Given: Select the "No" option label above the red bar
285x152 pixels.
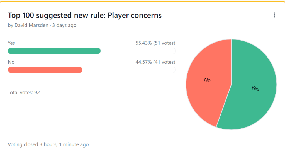Looking at the screenshot, I should [11, 62].
